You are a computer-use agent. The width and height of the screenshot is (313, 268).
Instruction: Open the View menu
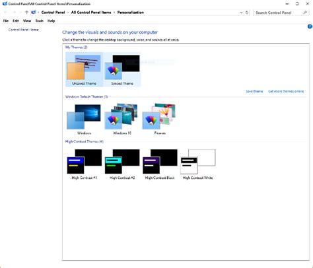click(27, 21)
